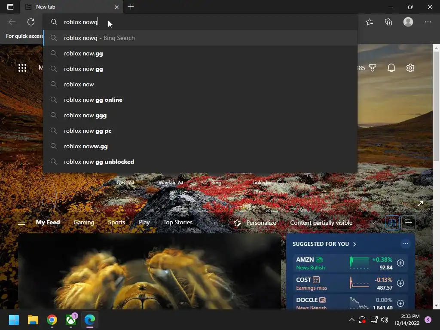This screenshot has width=440, height=330.
Task: Close the New tab tab
Action: (x=117, y=7)
